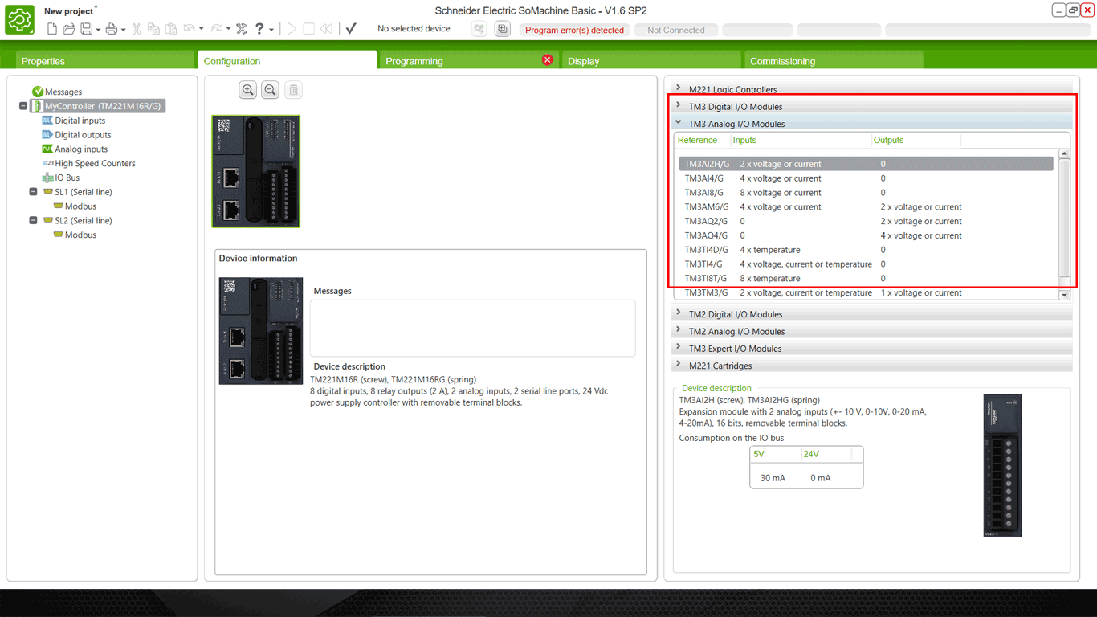
Task: Select the controller image in editor
Action: coord(255,171)
